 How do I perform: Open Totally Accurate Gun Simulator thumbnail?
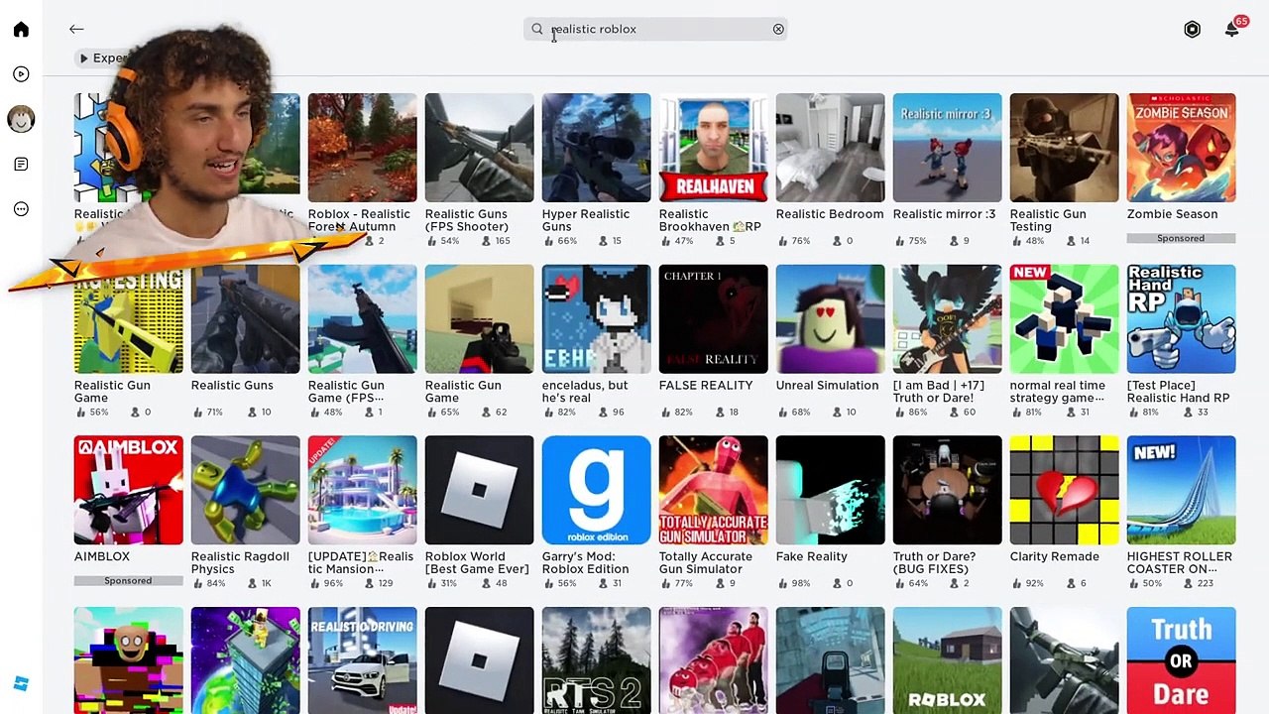[x=713, y=490]
